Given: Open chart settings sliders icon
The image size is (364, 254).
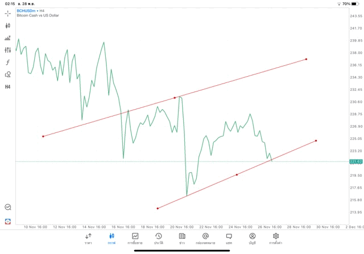Looking at the screenshot, I should click(x=8, y=50).
